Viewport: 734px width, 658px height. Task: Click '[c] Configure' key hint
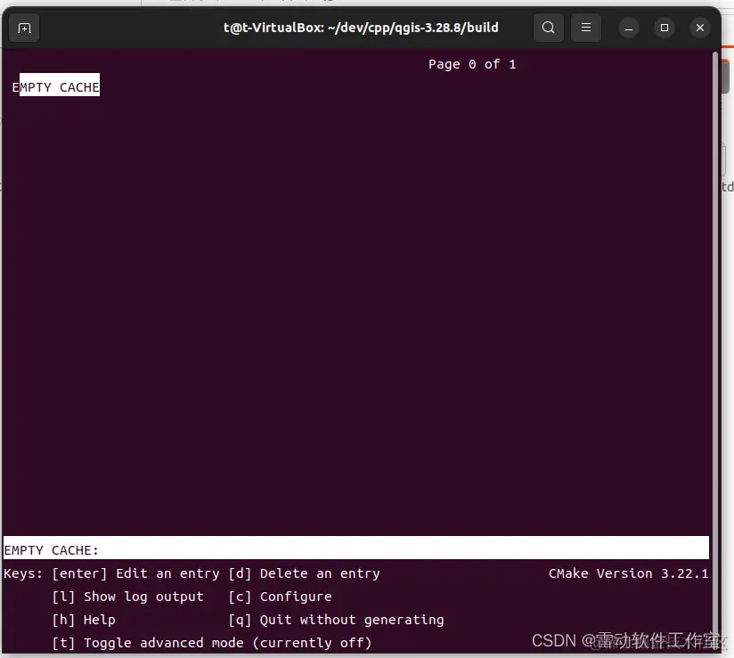pyautogui.click(x=280, y=597)
